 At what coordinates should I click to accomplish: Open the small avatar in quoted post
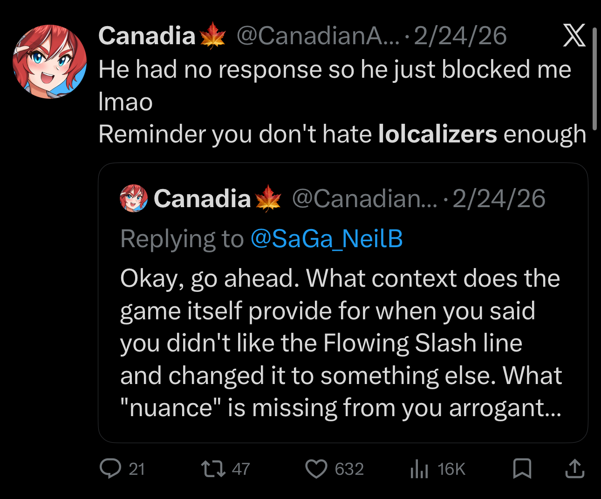[134, 198]
